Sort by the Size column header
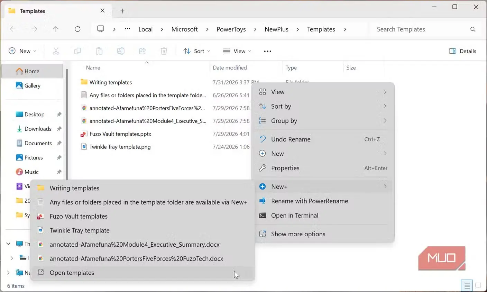 [x=351, y=68]
